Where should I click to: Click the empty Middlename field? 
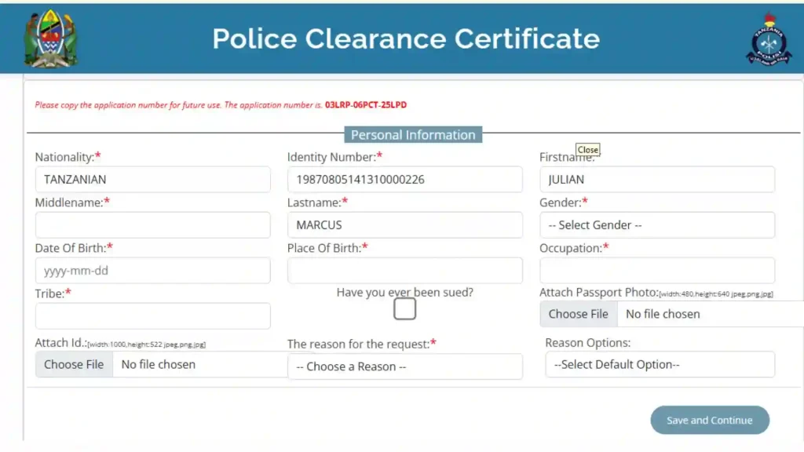[x=153, y=225]
